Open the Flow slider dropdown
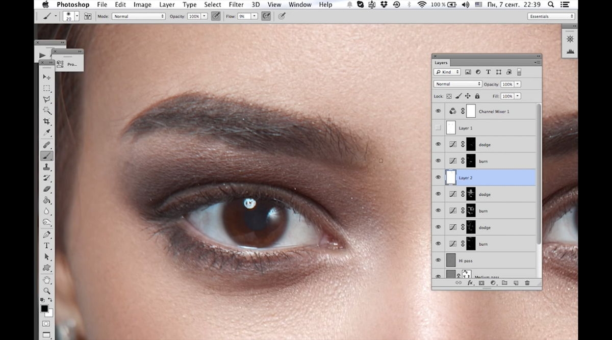This screenshot has width=612, height=340. point(254,16)
